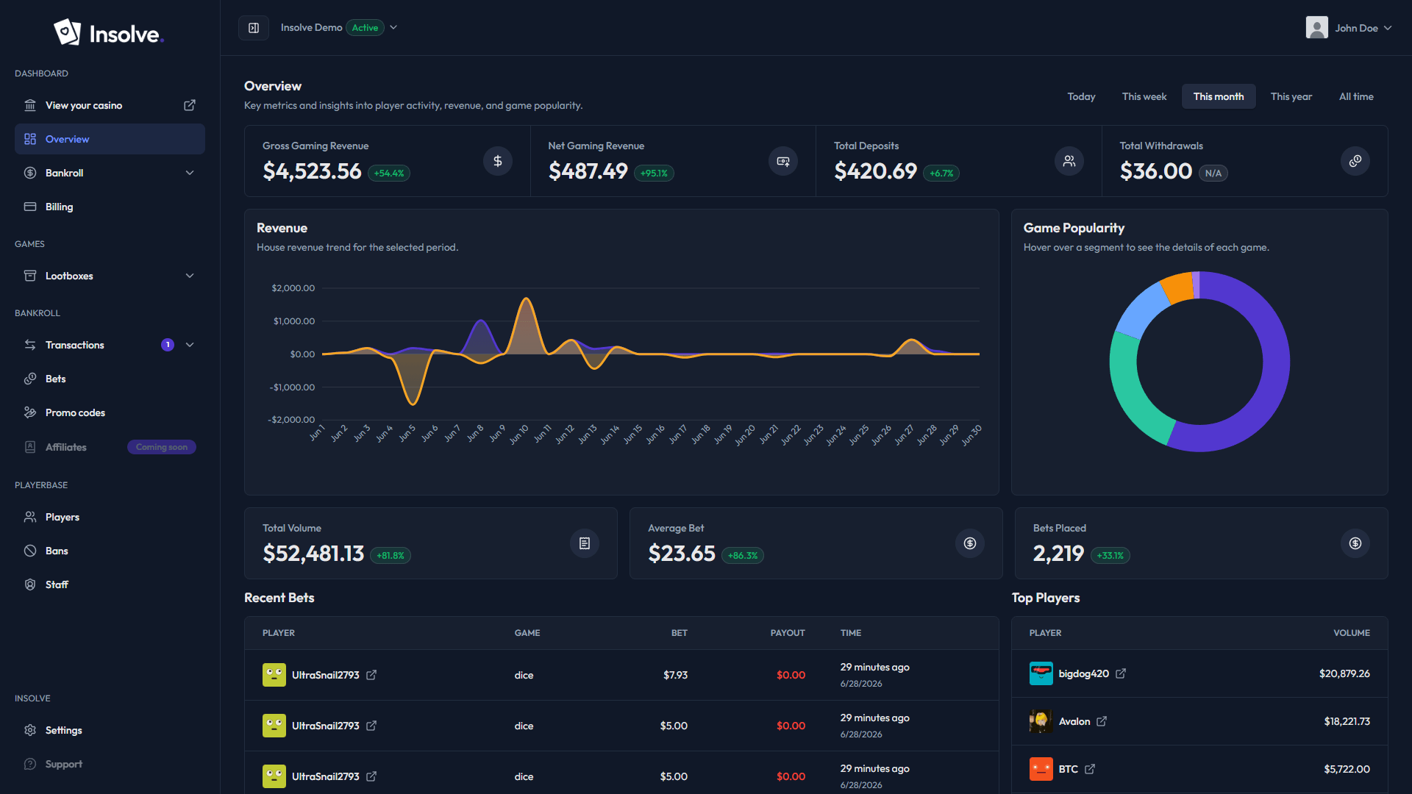Click the Bets chips icon

[x=30, y=379]
